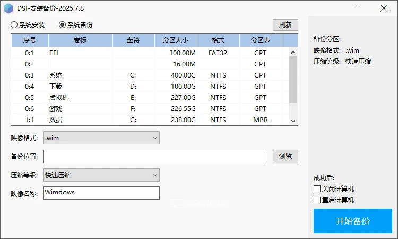Click the 序号 column header
The height and width of the screenshot is (239, 398).
tap(30, 40)
